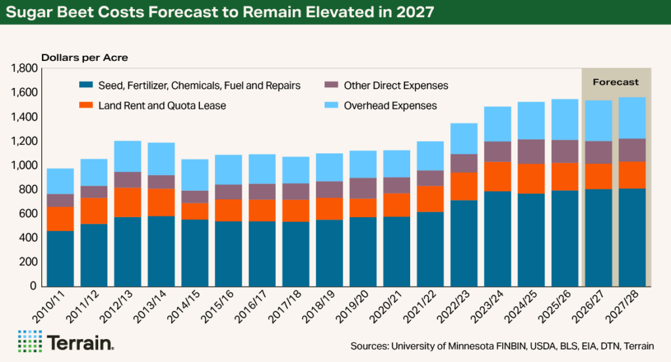671x362 pixels.
Task: Click the 600 y-axis tick label
Action: [x=28, y=214]
